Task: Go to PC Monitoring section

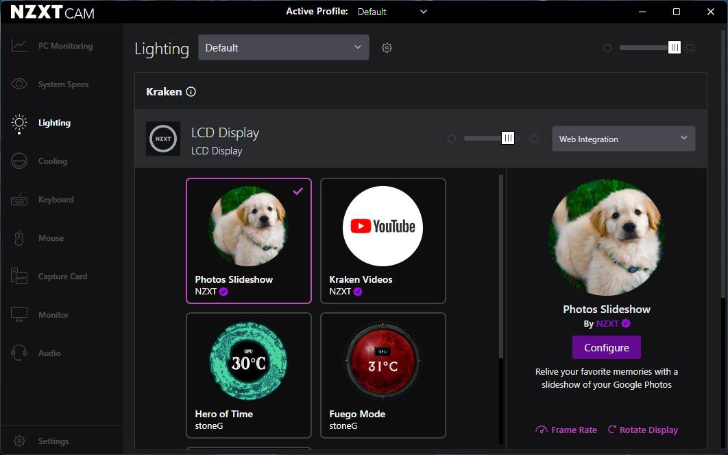Action: [x=65, y=46]
